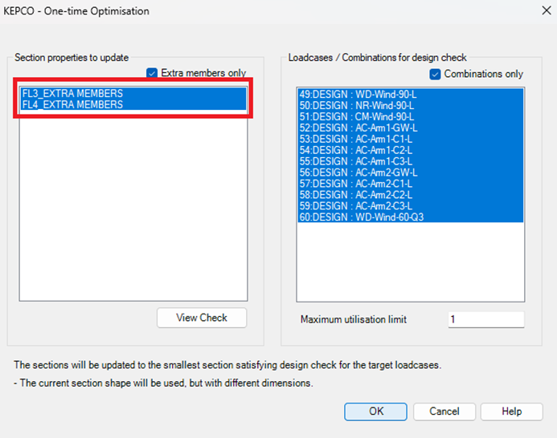Click the Maximum utilisation limit field
557x438 pixels.
tap(485, 319)
